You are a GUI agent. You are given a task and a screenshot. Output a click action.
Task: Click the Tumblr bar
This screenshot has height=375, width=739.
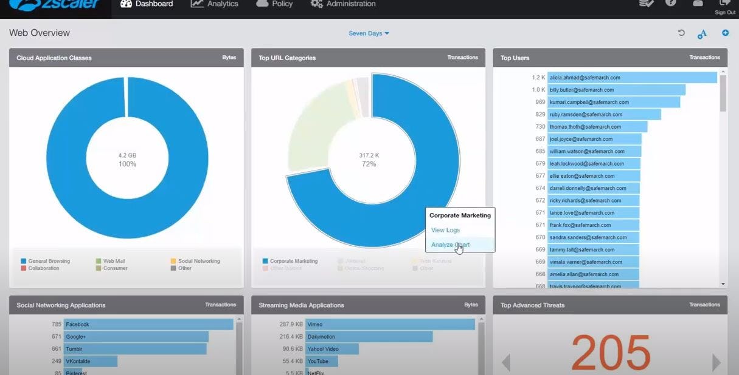coord(135,349)
